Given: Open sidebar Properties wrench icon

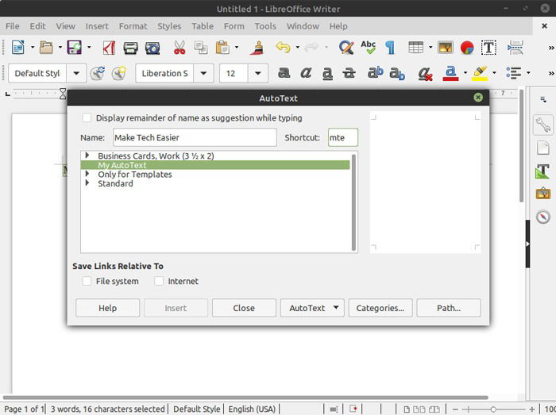Looking at the screenshot, I should pyautogui.click(x=542, y=125).
